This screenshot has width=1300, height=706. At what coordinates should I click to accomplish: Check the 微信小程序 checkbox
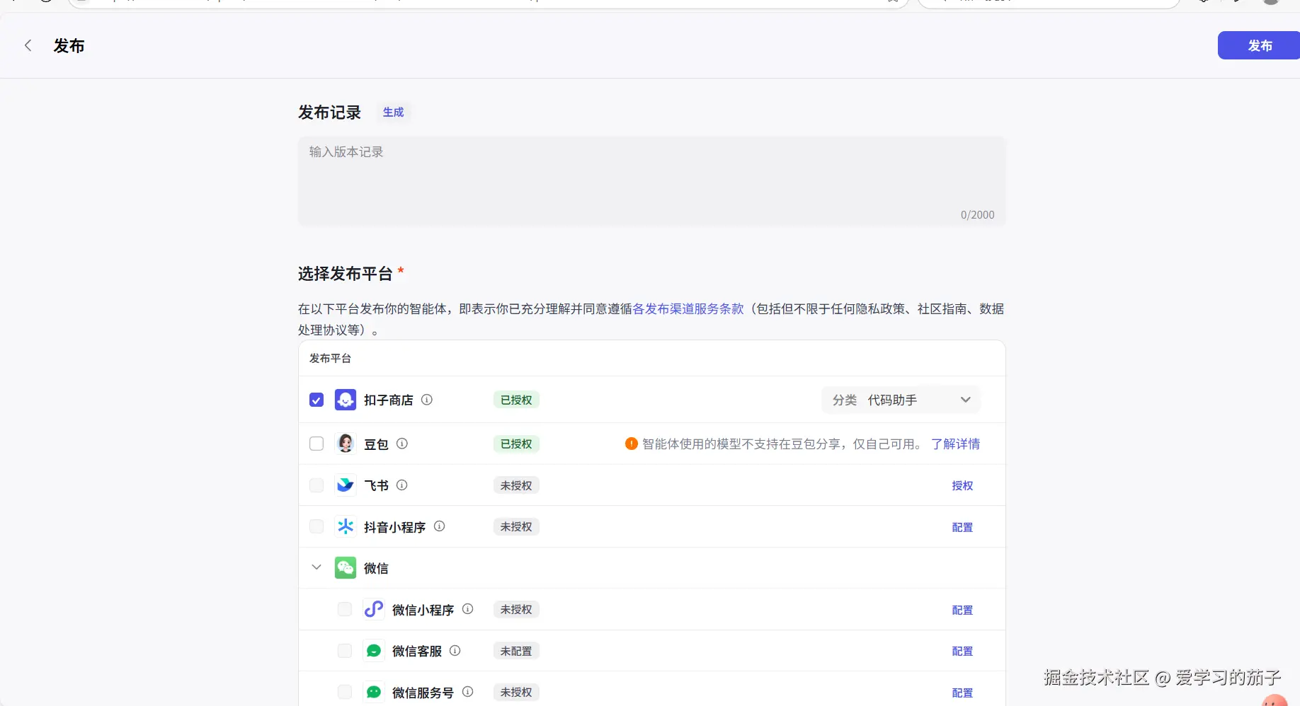tap(344, 609)
